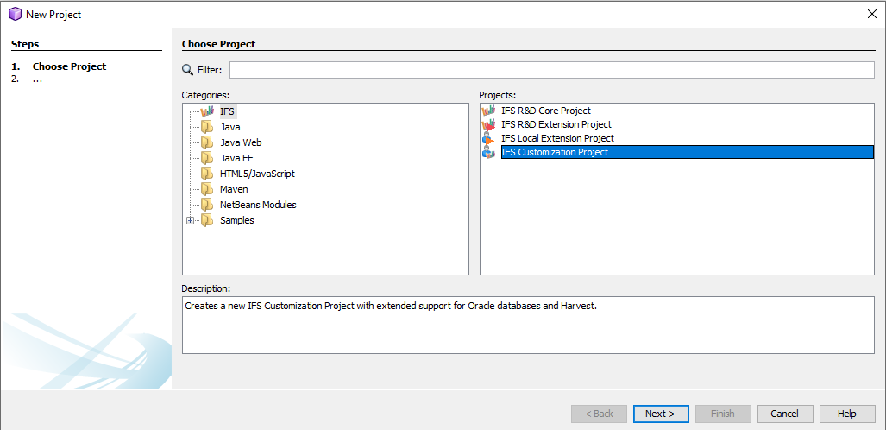Select the Java category
886x430 pixels.
pyautogui.click(x=230, y=127)
